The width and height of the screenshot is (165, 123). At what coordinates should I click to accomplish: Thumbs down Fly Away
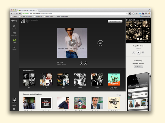(x=81, y=63)
